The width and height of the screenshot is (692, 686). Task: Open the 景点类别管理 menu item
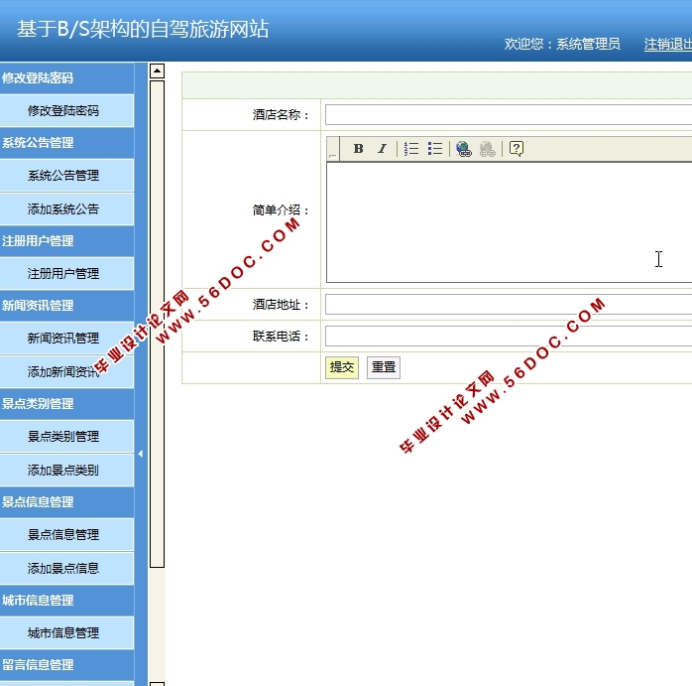click(x=66, y=436)
